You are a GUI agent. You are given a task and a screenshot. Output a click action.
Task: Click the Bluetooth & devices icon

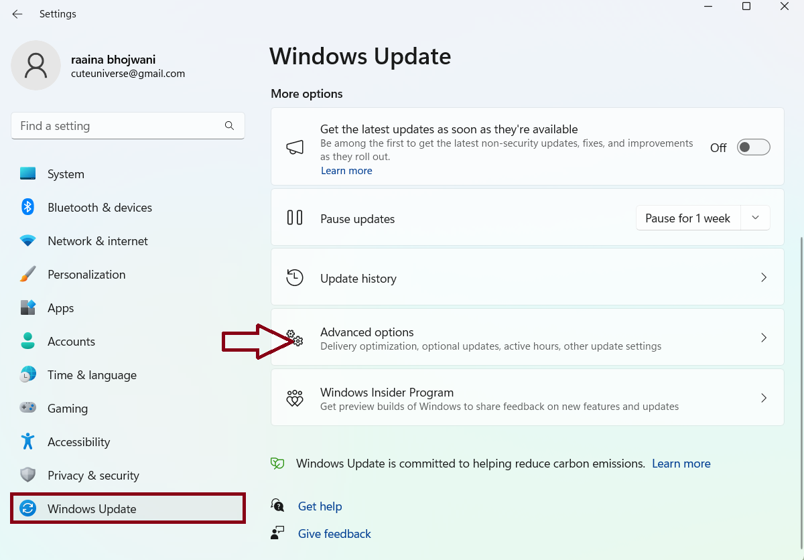[x=27, y=207]
